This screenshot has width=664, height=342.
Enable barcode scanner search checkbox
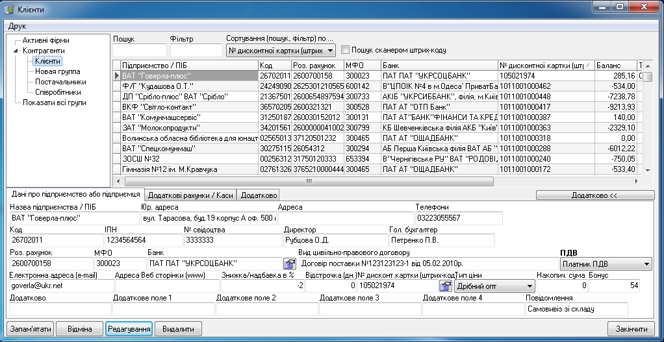point(345,50)
